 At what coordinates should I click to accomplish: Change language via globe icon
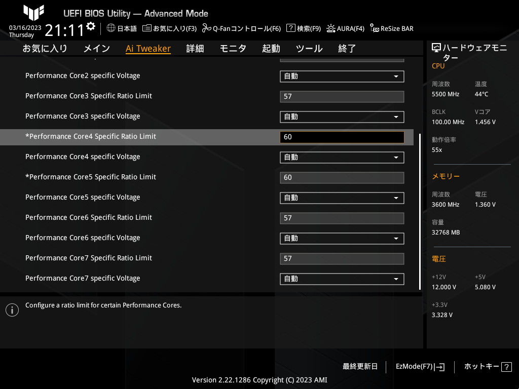(x=111, y=28)
